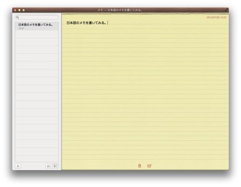Delete the note using the trash icon
The width and height of the screenshot is (241, 187).
[x=140, y=166]
